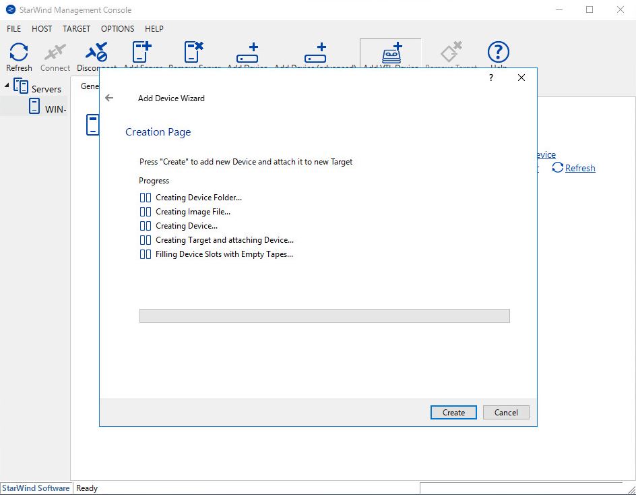Image resolution: width=636 pixels, height=495 pixels.
Task: Click the Add Server toolbar icon
Action: coord(142,52)
